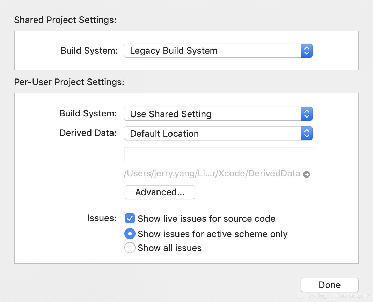Open the Use Shared Setting dropdown

click(212, 114)
